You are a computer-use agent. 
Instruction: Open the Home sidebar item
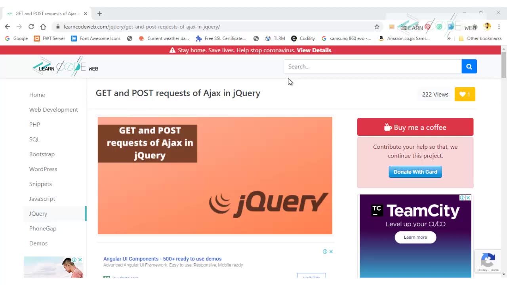pyautogui.click(x=37, y=95)
